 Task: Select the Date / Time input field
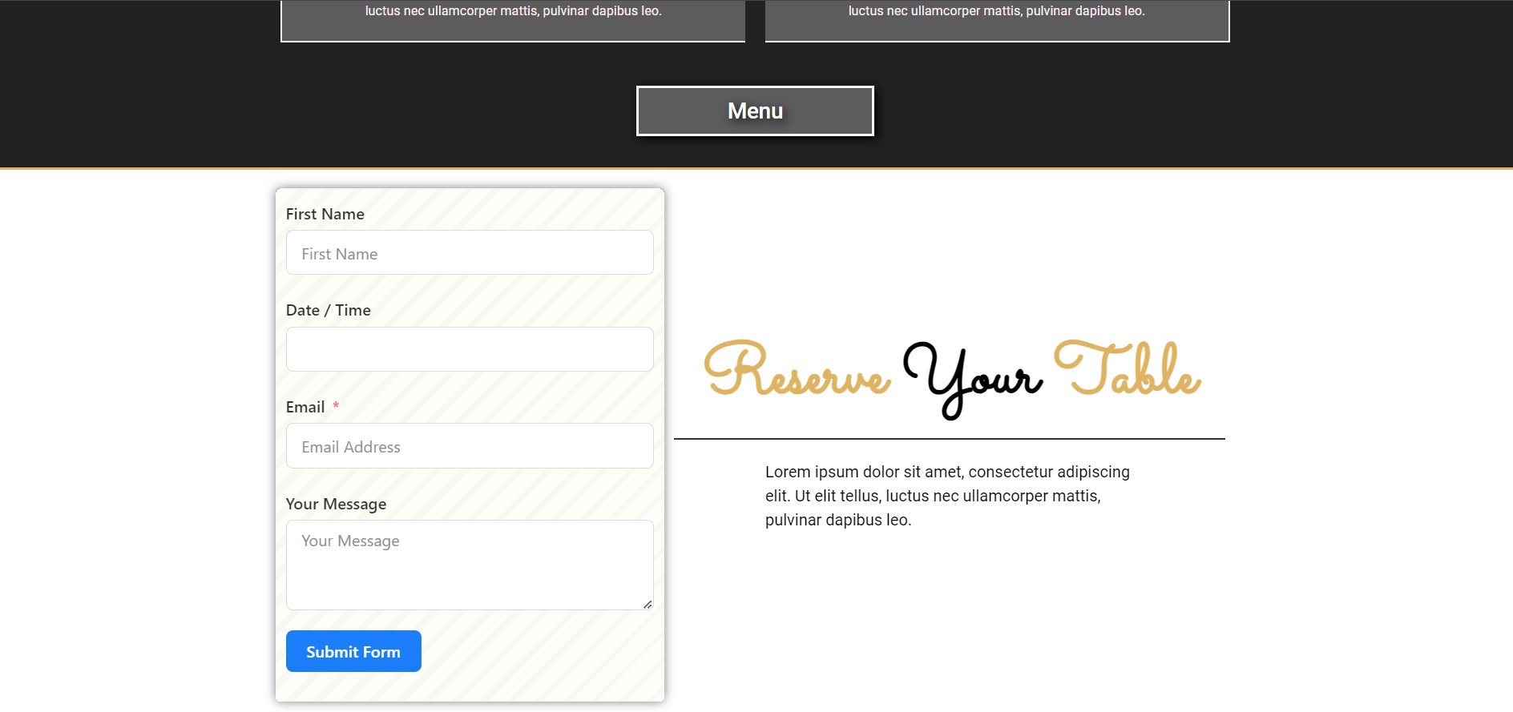point(470,349)
